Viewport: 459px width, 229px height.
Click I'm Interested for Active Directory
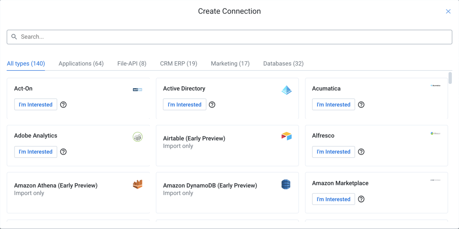point(185,105)
